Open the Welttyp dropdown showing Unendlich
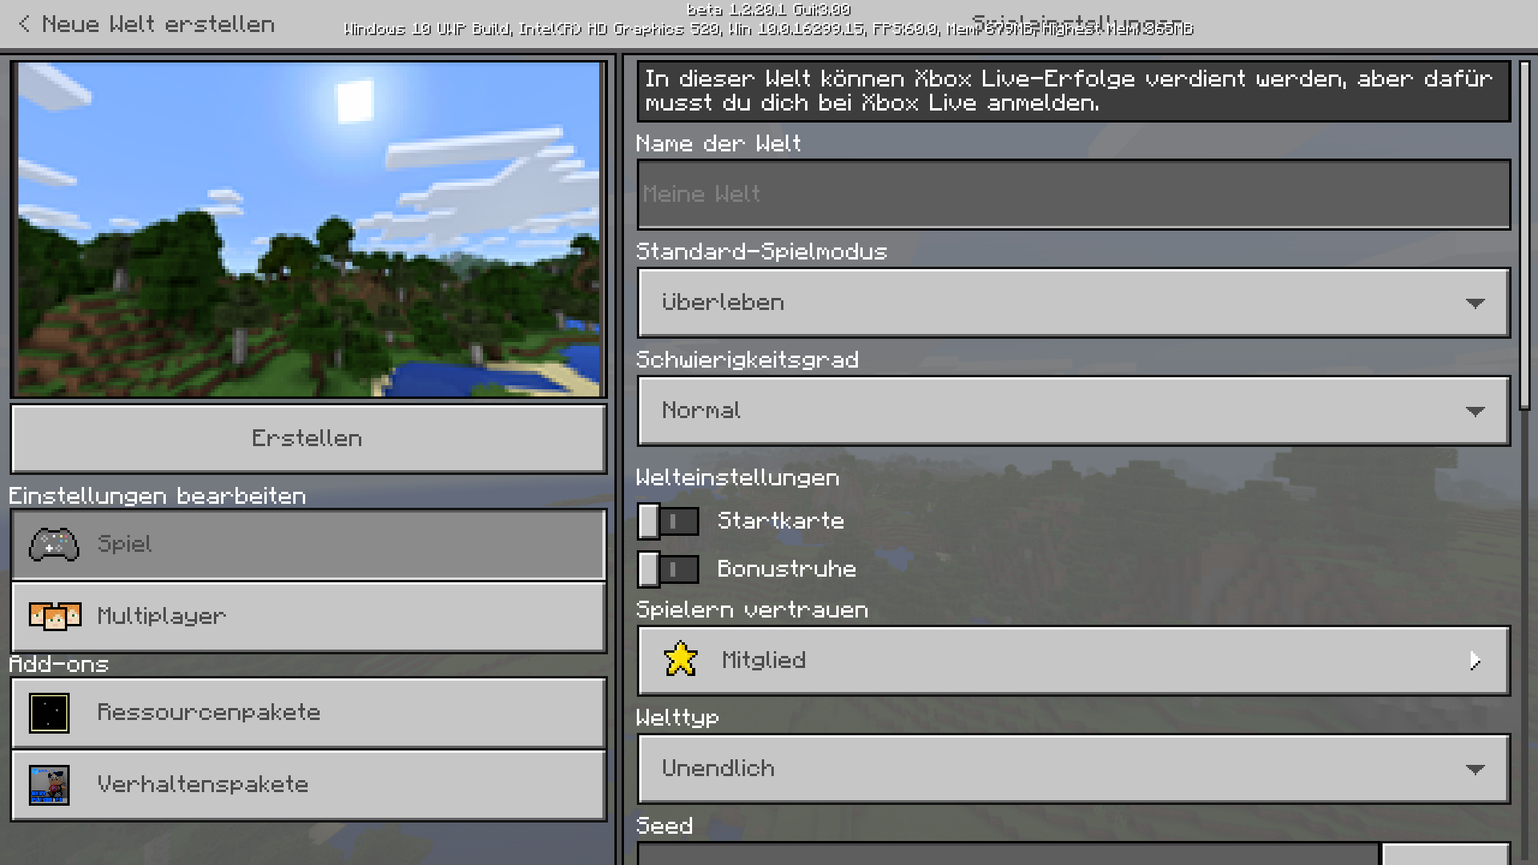This screenshot has height=865, width=1538. coord(1073,769)
